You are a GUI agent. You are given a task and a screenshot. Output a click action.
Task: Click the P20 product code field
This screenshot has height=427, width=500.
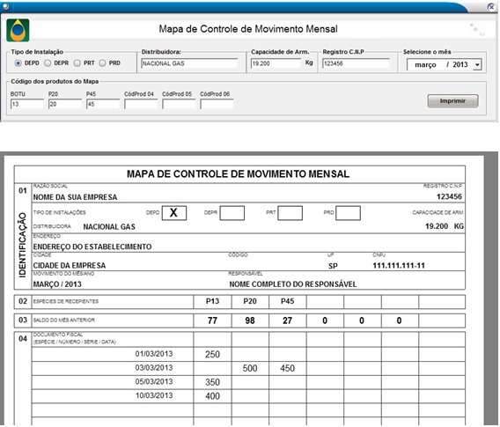(65, 104)
